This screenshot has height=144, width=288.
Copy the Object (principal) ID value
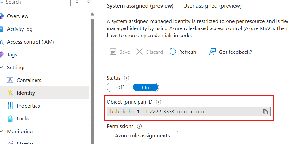click(x=265, y=111)
